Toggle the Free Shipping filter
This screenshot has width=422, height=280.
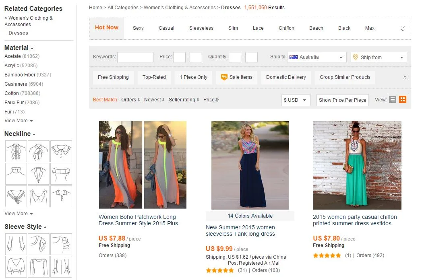pos(113,77)
